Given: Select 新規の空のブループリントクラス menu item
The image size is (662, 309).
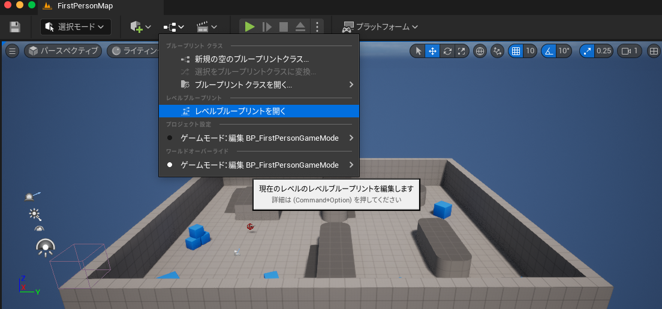Looking at the screenshot, I should point(251,59).
